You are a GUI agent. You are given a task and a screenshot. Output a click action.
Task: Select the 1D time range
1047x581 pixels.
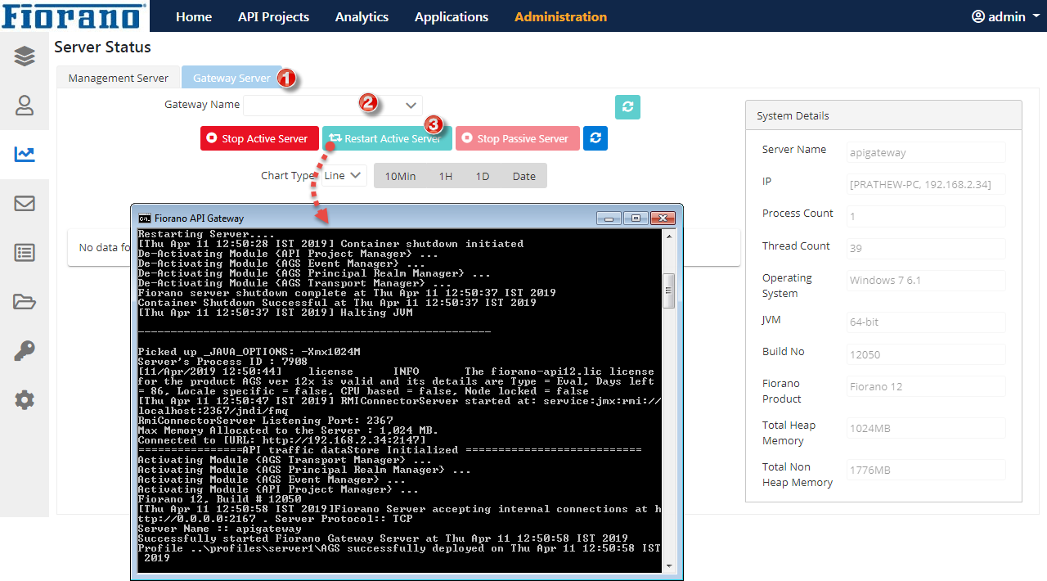tap(483, 176)
